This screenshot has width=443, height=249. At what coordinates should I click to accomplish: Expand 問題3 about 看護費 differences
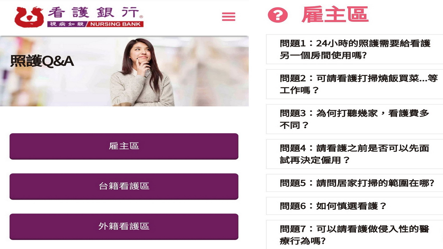[355, 119]
